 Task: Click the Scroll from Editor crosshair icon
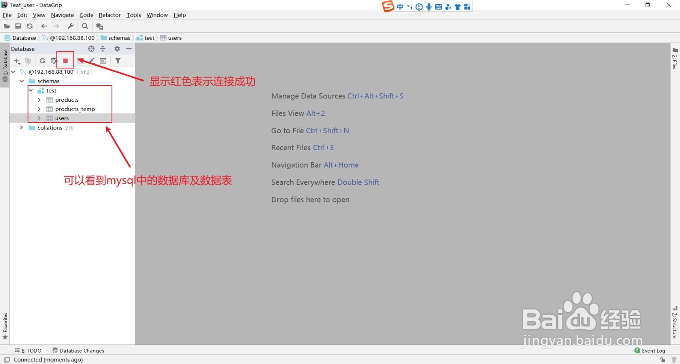(91, 49)
